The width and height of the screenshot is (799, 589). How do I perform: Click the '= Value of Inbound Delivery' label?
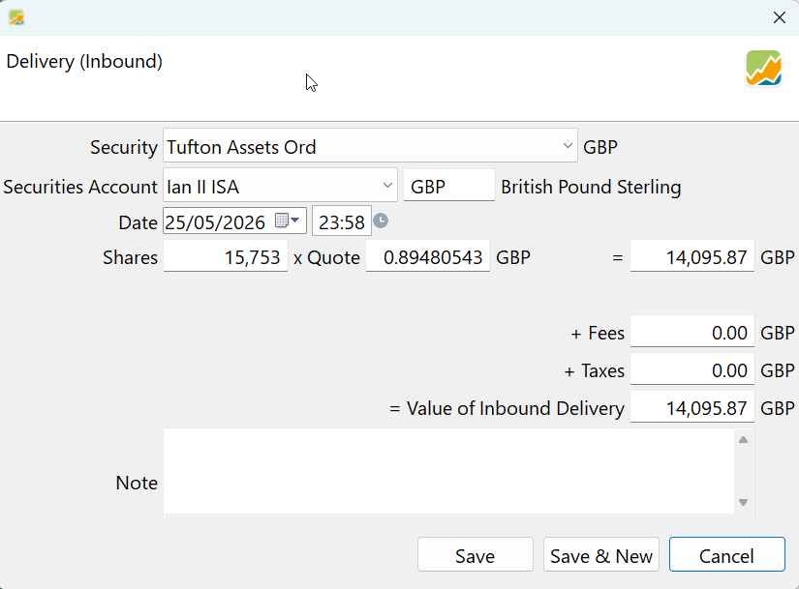click(x=507, y=408)
